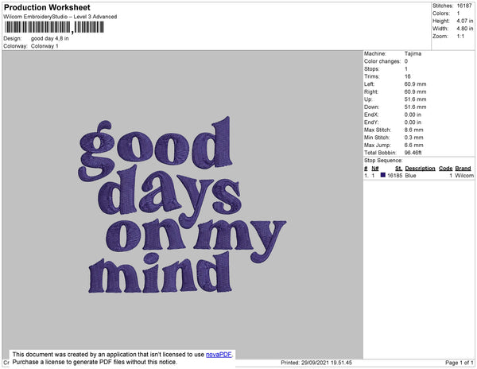Click the embroidery design preview 'good days on my mind'

pyautogui.click(x=182, y=205)
